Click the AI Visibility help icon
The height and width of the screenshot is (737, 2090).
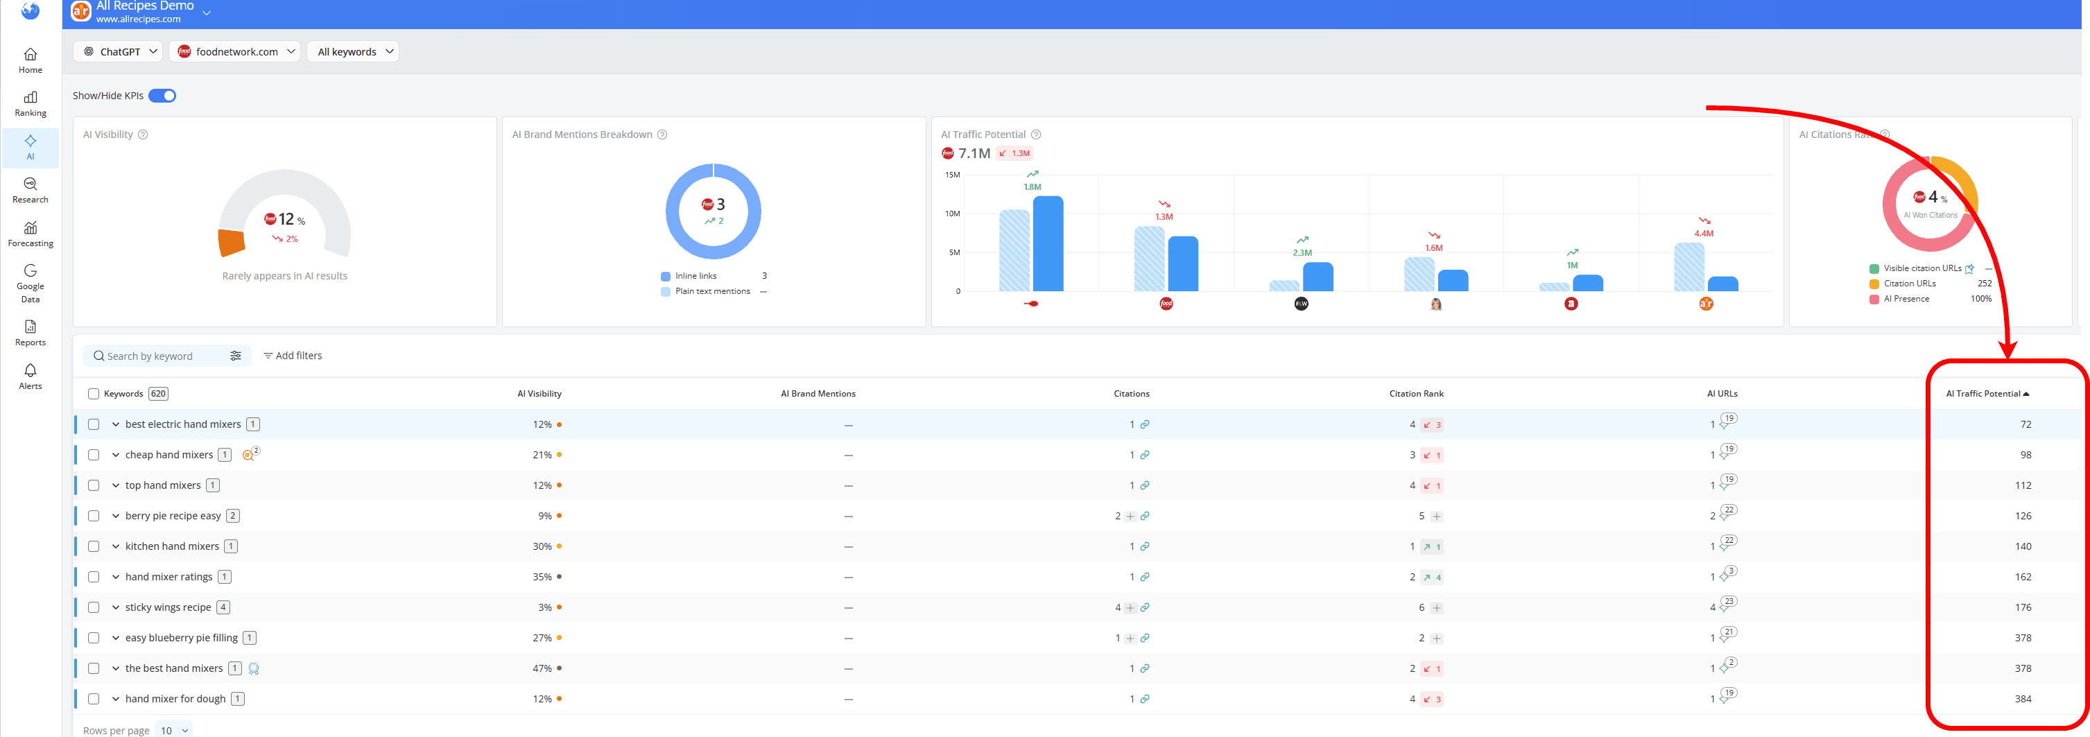(x=143, y=134)
